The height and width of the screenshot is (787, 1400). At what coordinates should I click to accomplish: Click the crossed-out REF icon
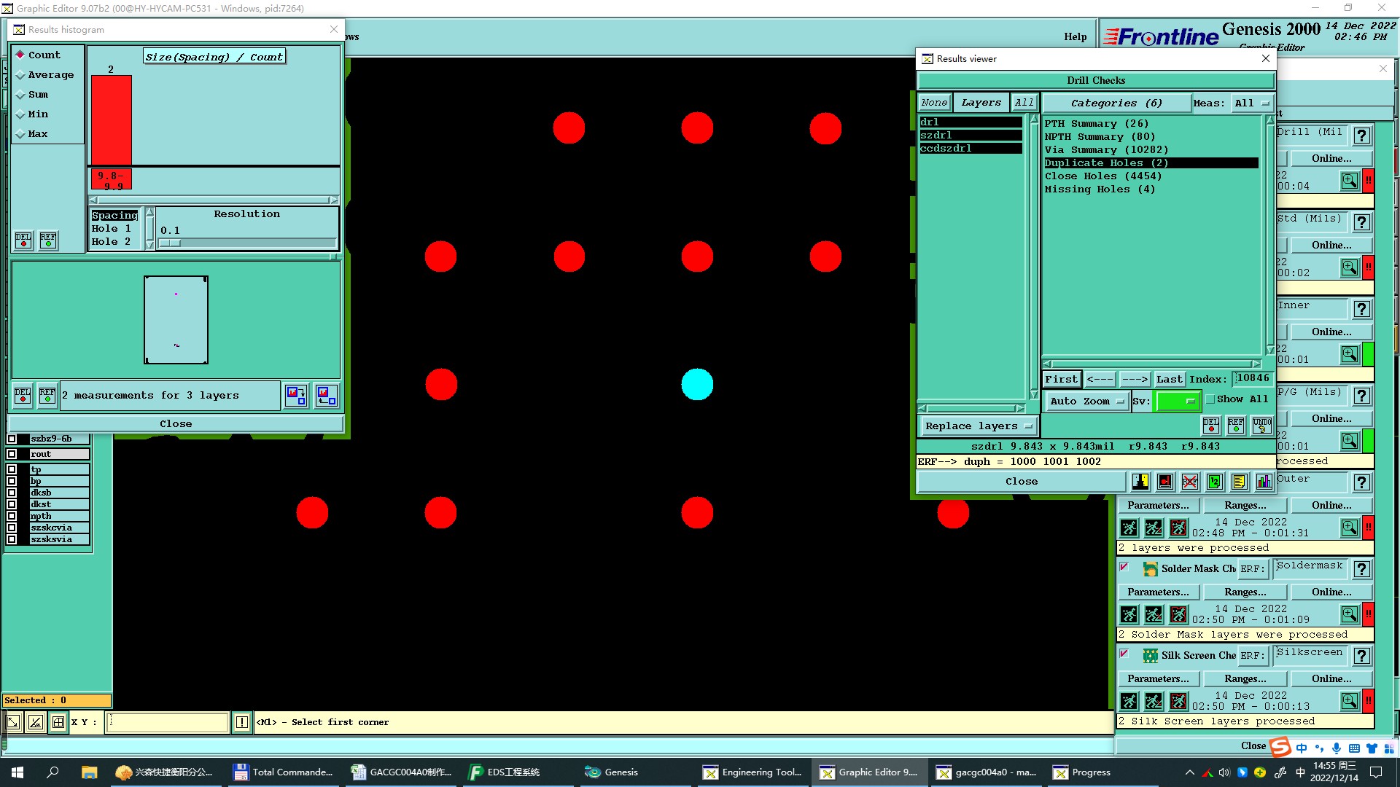(x=1190, y=482)
